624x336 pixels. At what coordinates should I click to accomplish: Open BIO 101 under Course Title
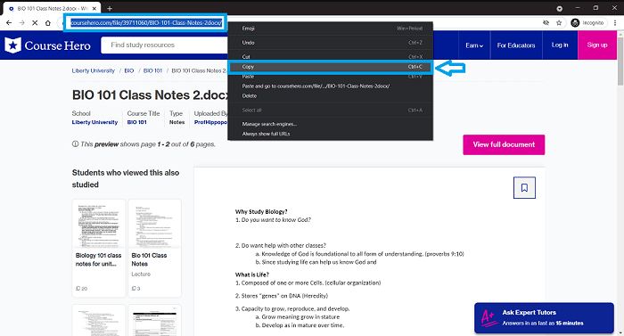[x=137, y=122]
